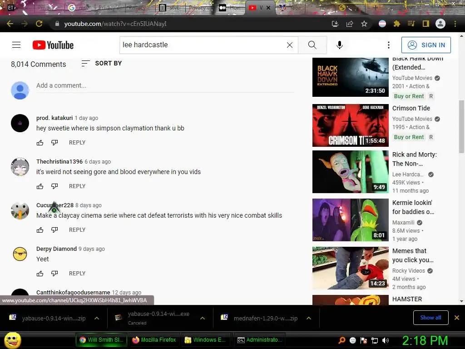465x349 pixels.
Task: Expand options for yabause-0.9.14-win zip download
Action: tap(97, 318)
